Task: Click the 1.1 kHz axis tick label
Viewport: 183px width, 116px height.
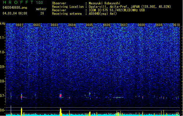Action: (x=3, y=38)
